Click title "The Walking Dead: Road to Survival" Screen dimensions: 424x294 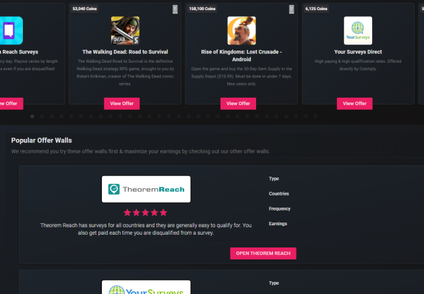(125, 52)
